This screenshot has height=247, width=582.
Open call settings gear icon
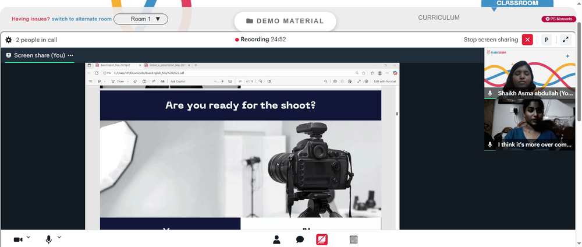pos(9,40)
